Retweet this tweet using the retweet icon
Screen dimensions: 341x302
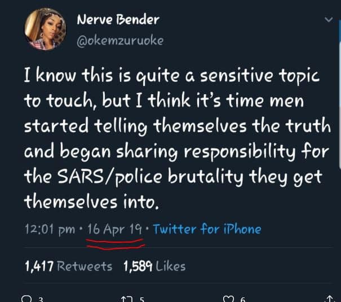[126, 299]
